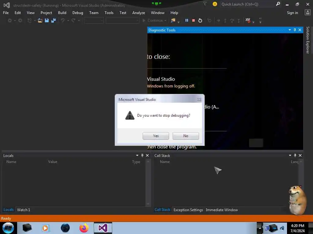Viewport: 313px width, 234px height.
Task: Click the feedback smiley icon
Action: [215, 4]
